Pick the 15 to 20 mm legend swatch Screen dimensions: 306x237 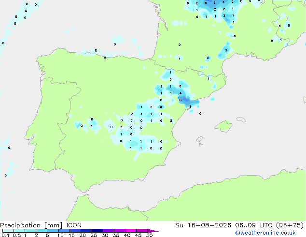75,231
